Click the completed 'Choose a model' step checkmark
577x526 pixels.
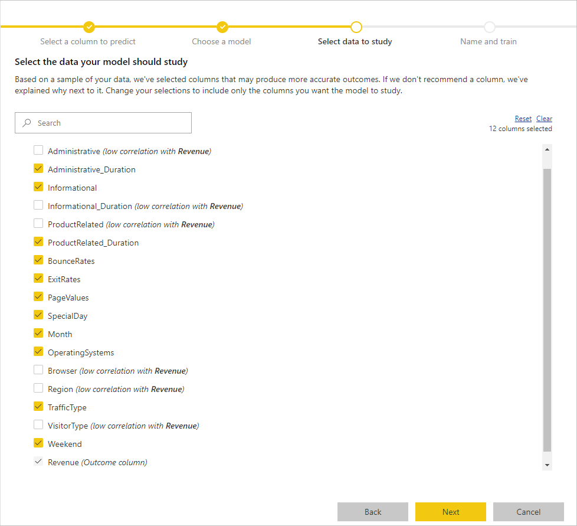coord(222,27)
